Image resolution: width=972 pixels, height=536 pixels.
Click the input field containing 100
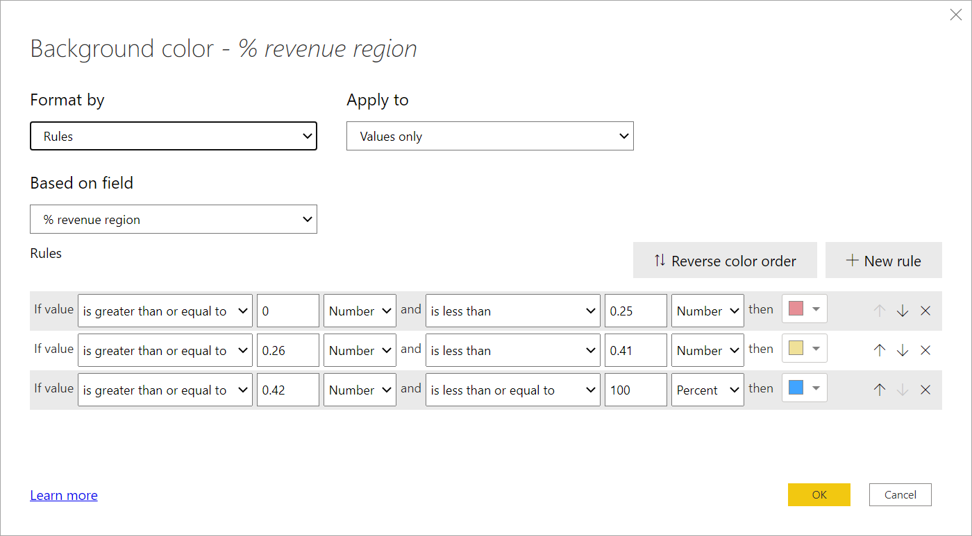click(636, 390)
